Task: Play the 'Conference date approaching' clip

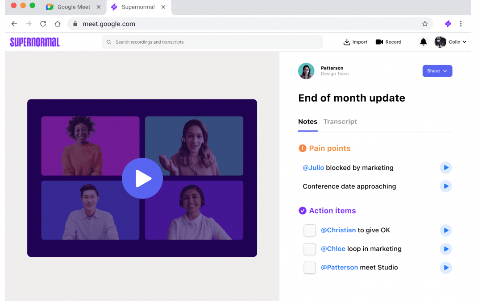Action: tap(445, 186)
